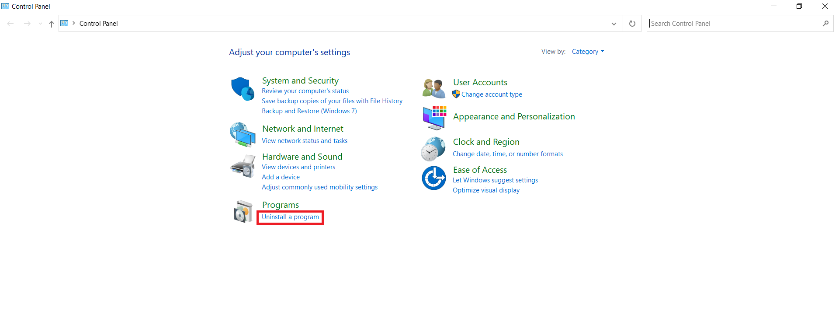839x318 pixels.
Task: Open Programs heading link
Action: click(281, 205)
